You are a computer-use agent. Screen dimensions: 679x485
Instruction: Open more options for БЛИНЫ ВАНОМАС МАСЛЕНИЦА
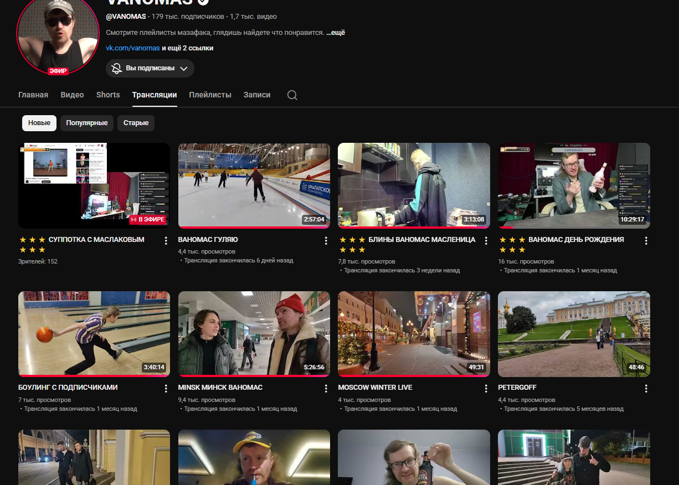486,240
